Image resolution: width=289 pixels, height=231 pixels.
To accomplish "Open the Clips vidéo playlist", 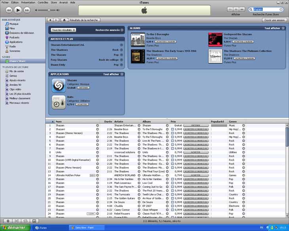I will [15, 89].
